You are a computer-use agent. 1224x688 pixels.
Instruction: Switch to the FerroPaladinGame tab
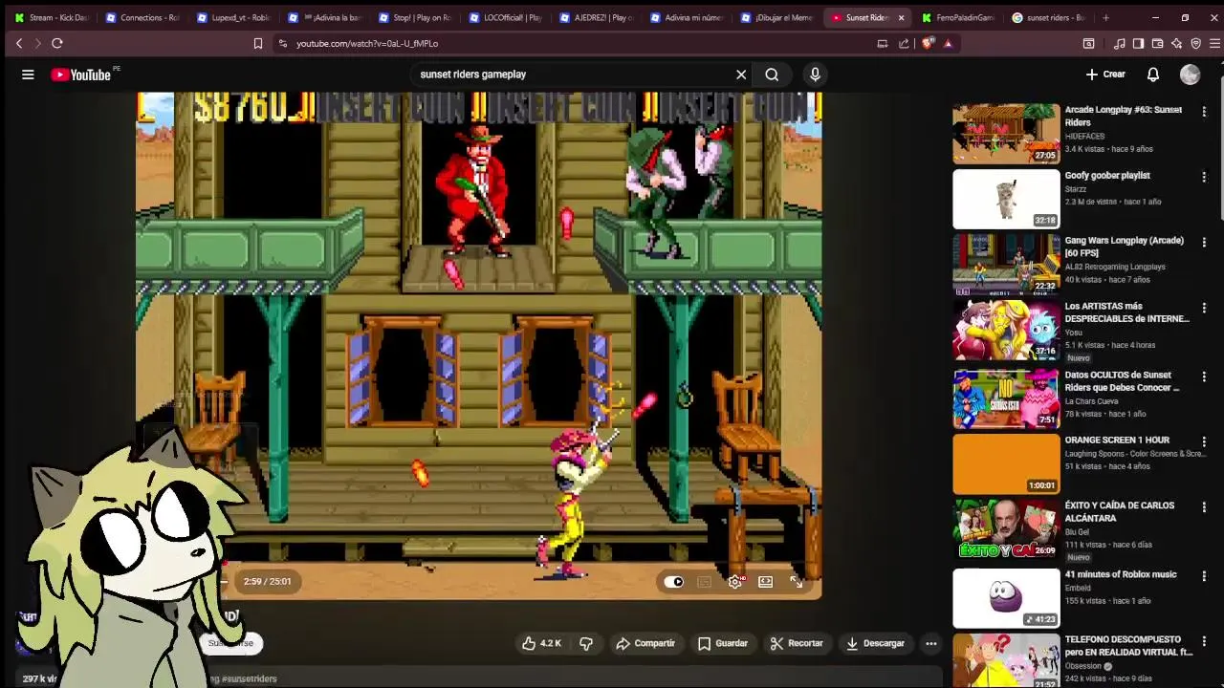[x=958, y=17]
